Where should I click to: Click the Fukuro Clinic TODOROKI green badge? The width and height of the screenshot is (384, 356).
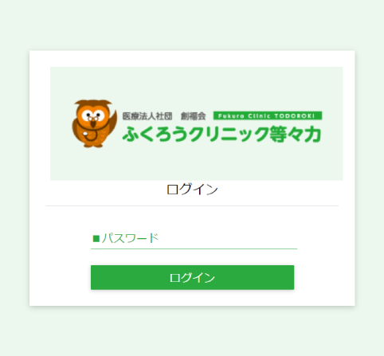coord(268,115)
